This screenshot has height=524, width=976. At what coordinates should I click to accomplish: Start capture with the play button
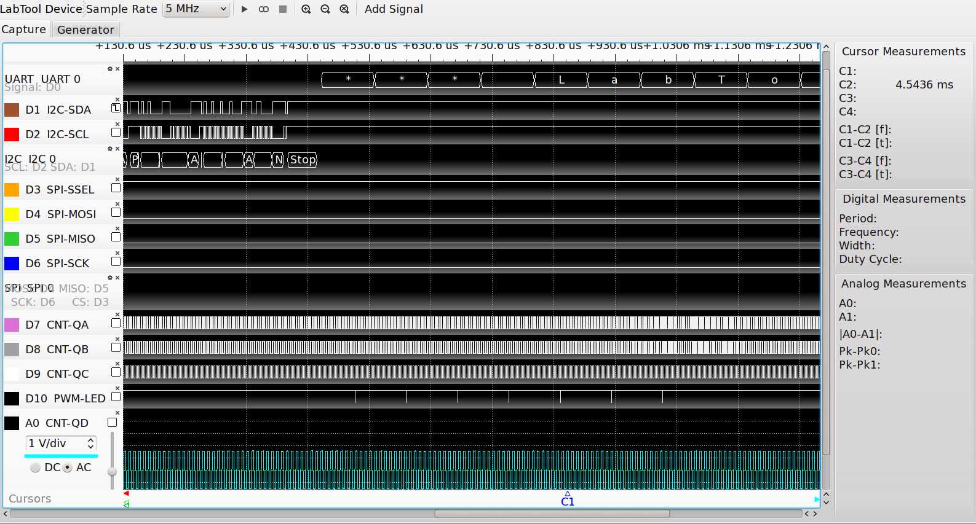(x=244, y=9)
